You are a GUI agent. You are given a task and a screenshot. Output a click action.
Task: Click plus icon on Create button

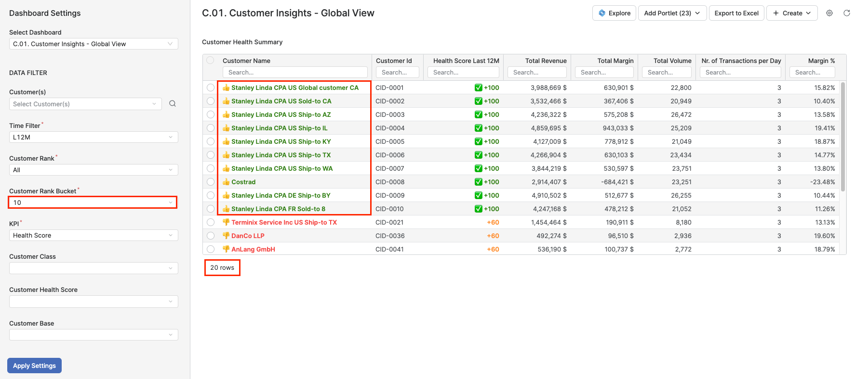[x=776, y=13]
